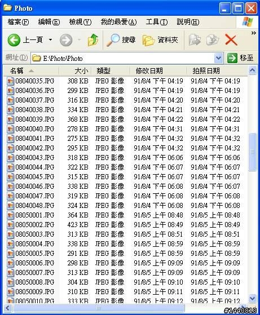The width and height of the screenshot is (260, 315).
Task: Expand the address bar dropdown
Action: point(219,58)
